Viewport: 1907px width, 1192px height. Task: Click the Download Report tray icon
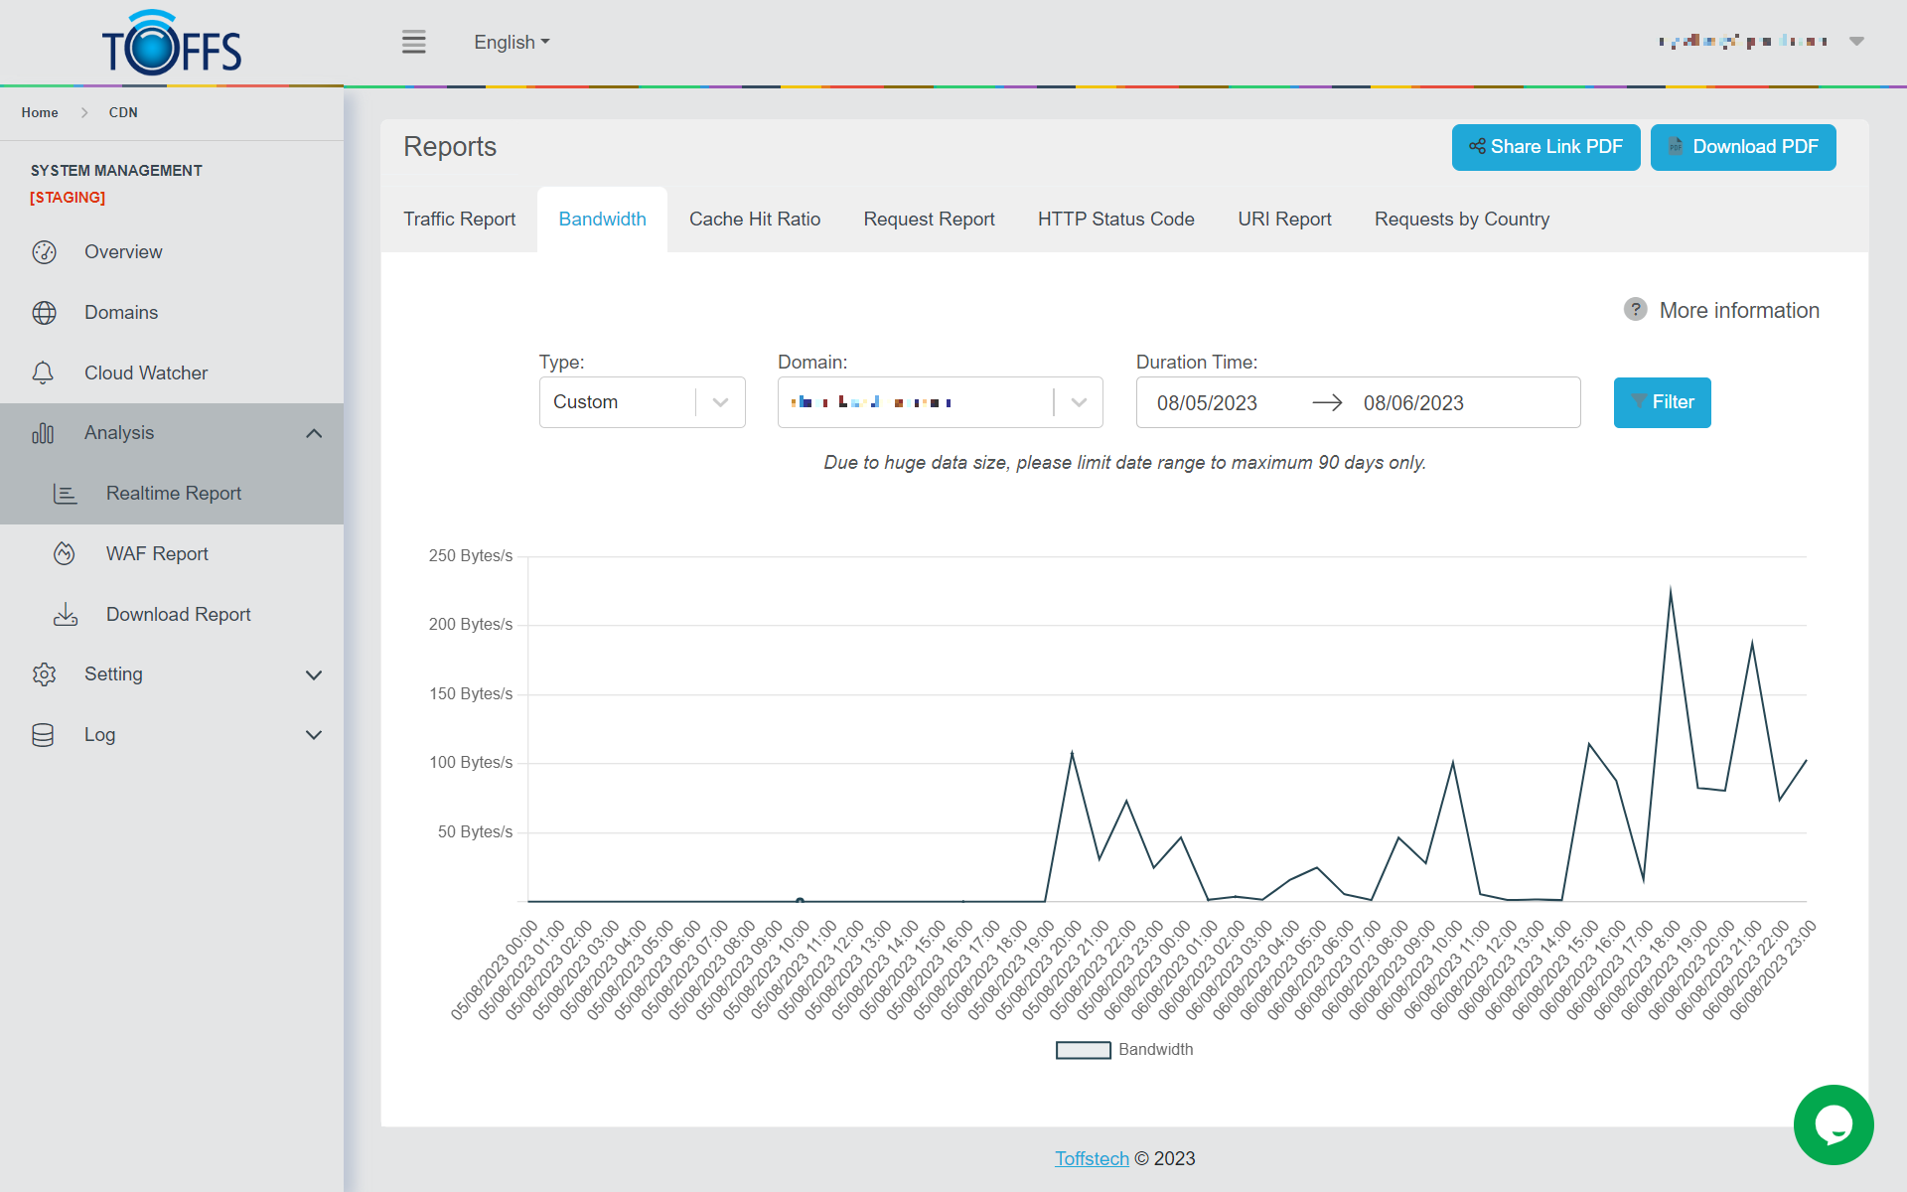pyautogui.click(x=66, y=615)
